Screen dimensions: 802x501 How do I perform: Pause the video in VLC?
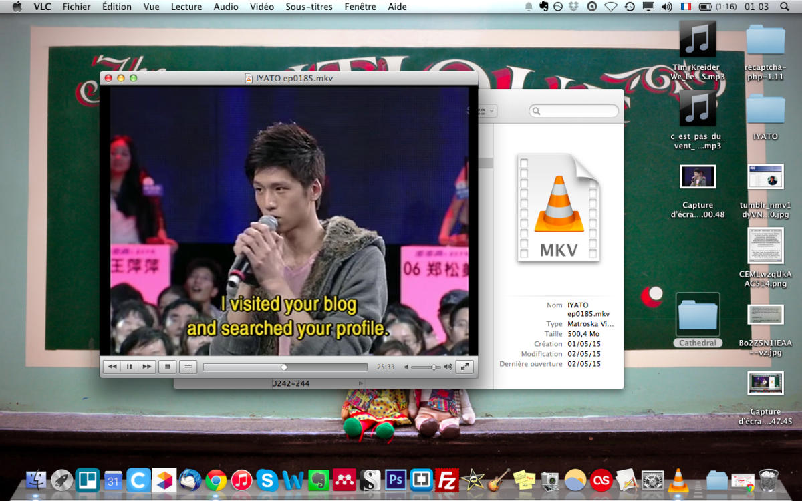(130, 367)
